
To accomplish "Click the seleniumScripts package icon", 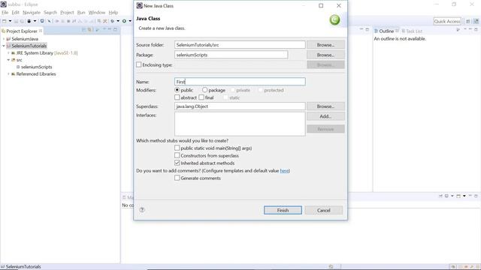I will 18,67.
